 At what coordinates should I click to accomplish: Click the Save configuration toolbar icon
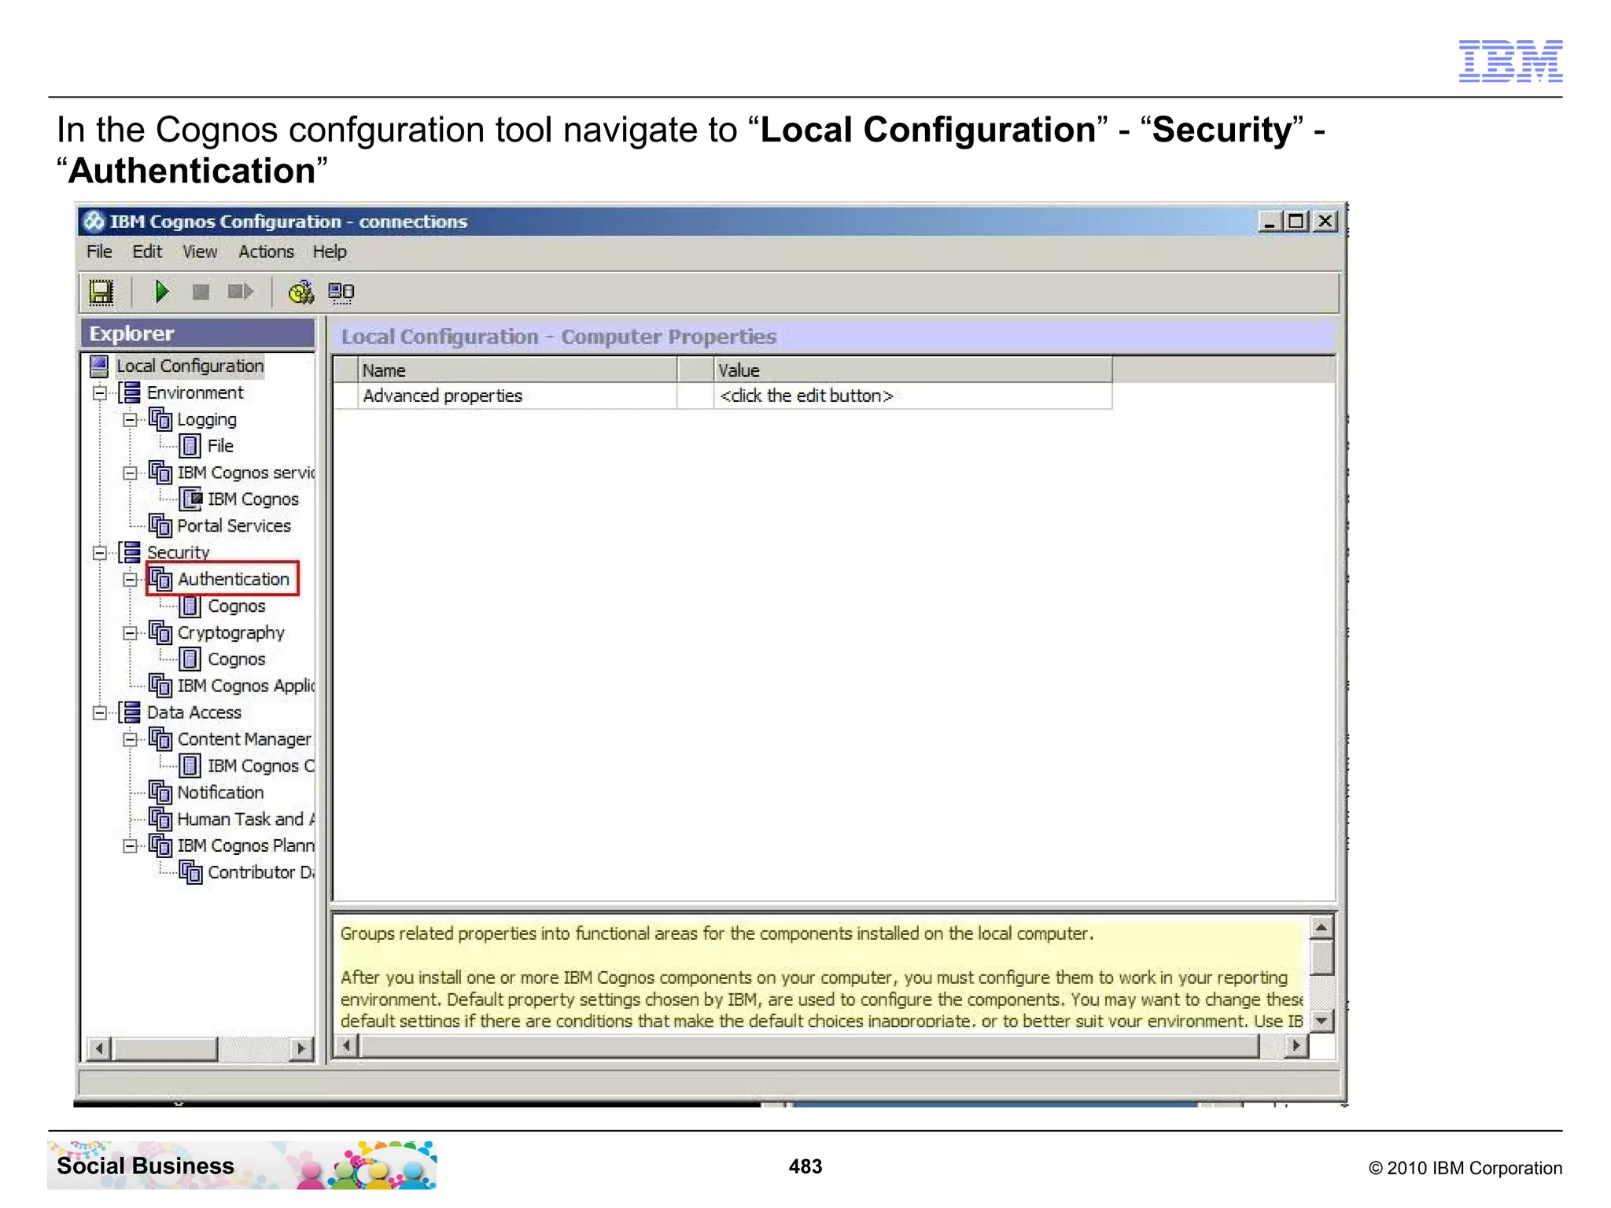pyautogui.click(x=101, y=293)
